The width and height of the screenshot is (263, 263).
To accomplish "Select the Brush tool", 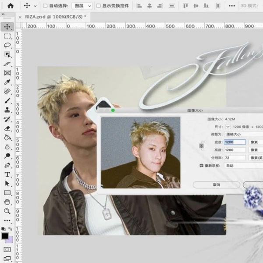I will 7,100.
